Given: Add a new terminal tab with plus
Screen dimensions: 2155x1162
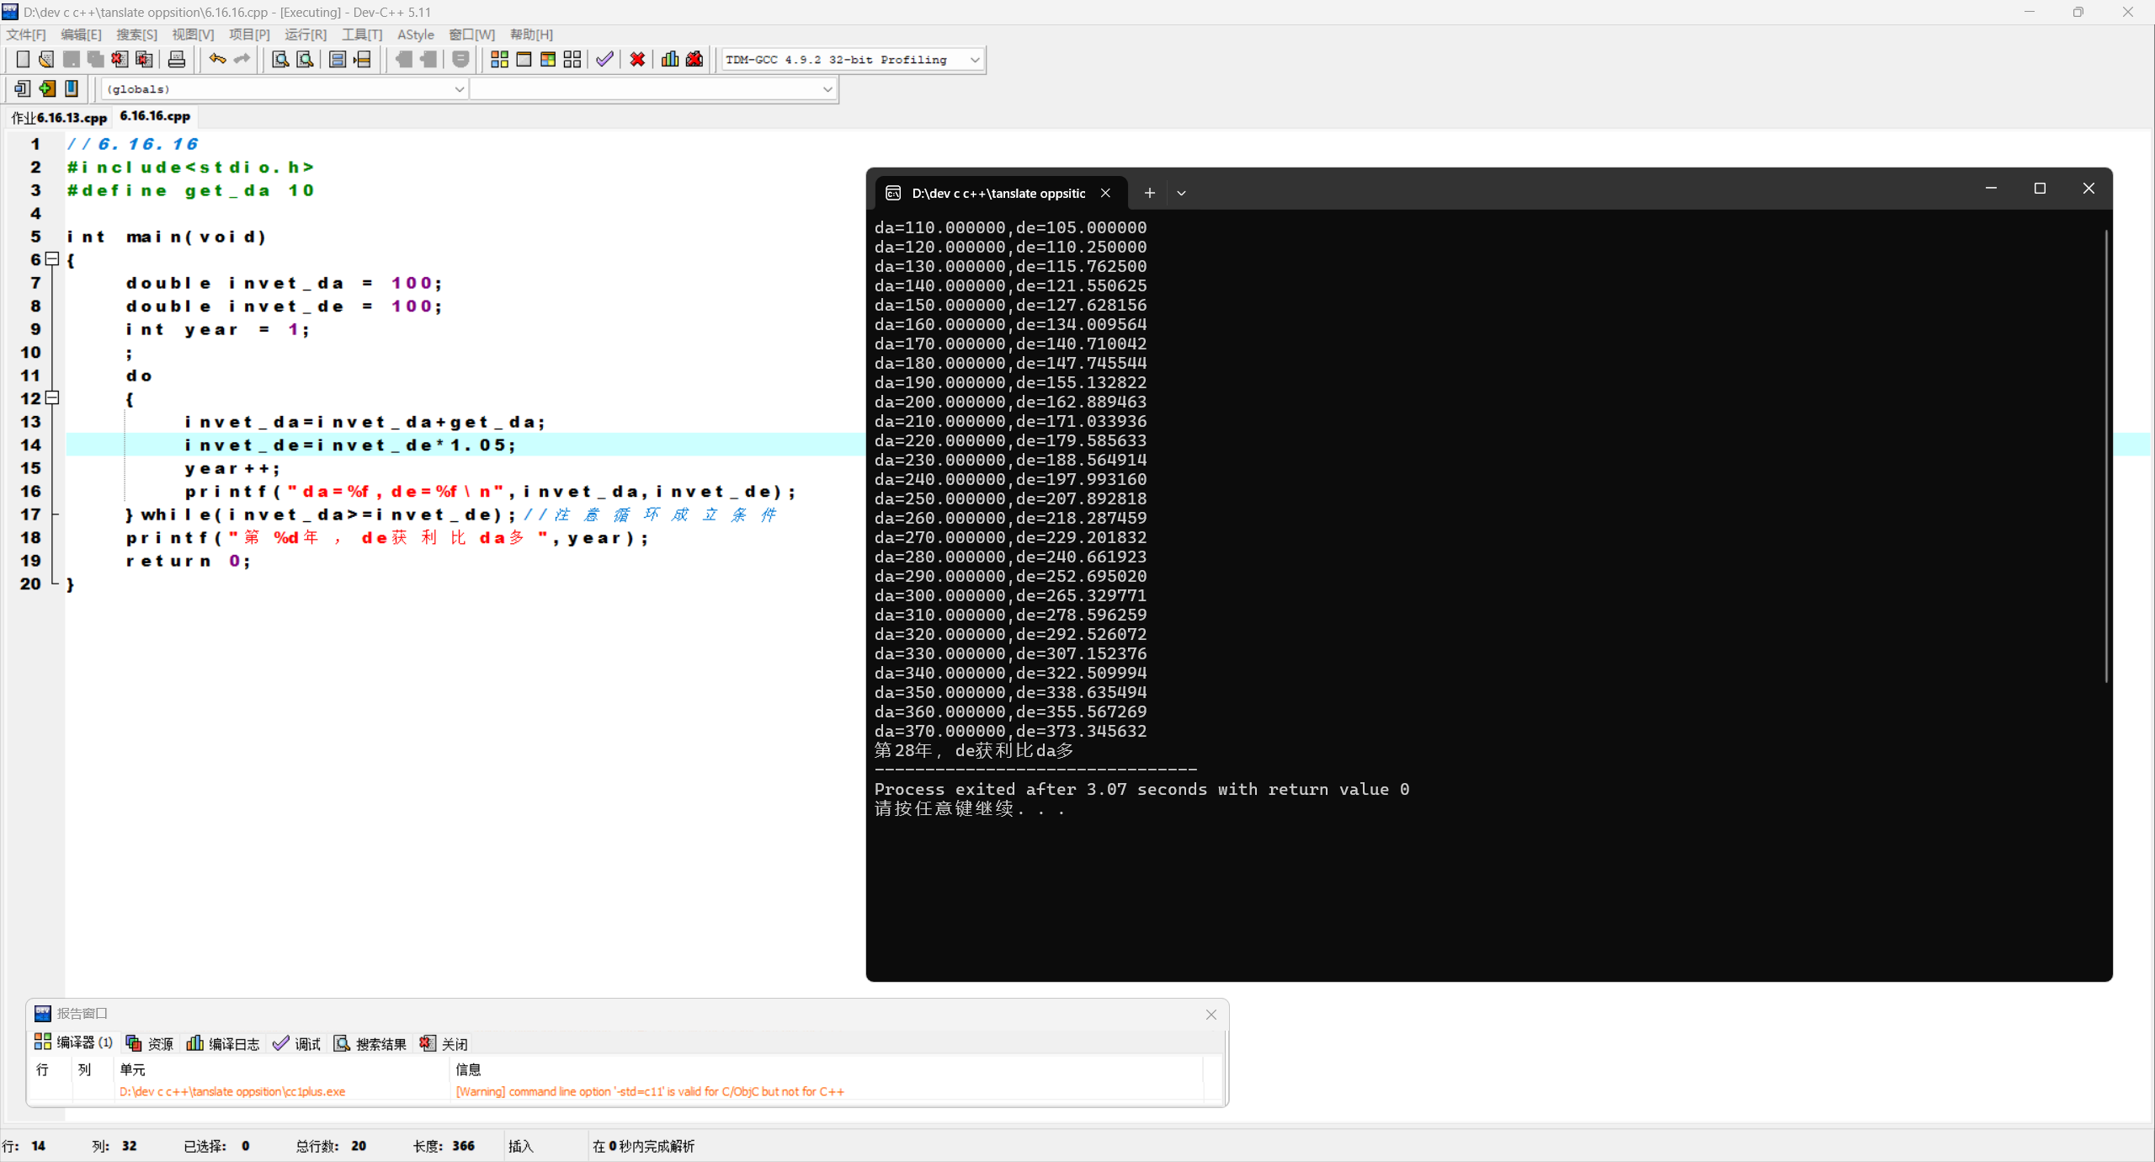Looking at the screenshot, I should pyautogui.click(x=1149, y=193).
